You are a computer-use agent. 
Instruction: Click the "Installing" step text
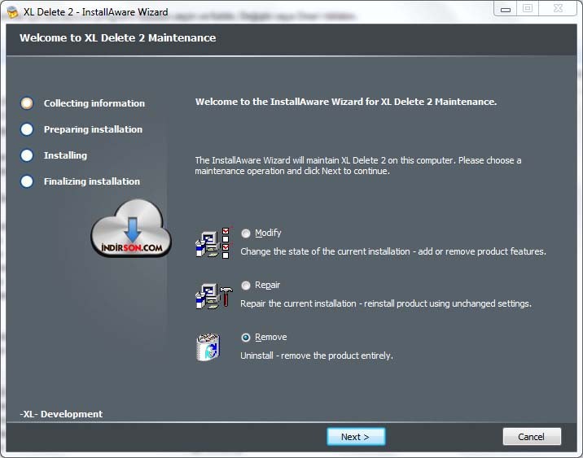click(65, 155)
